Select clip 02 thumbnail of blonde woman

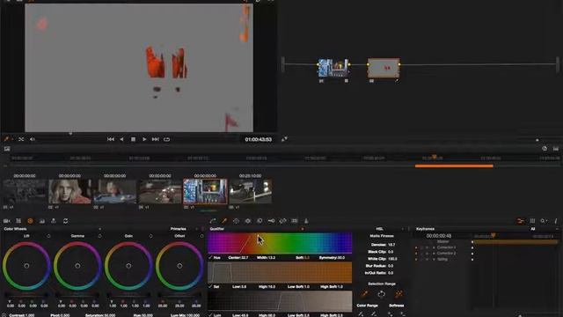69,192
